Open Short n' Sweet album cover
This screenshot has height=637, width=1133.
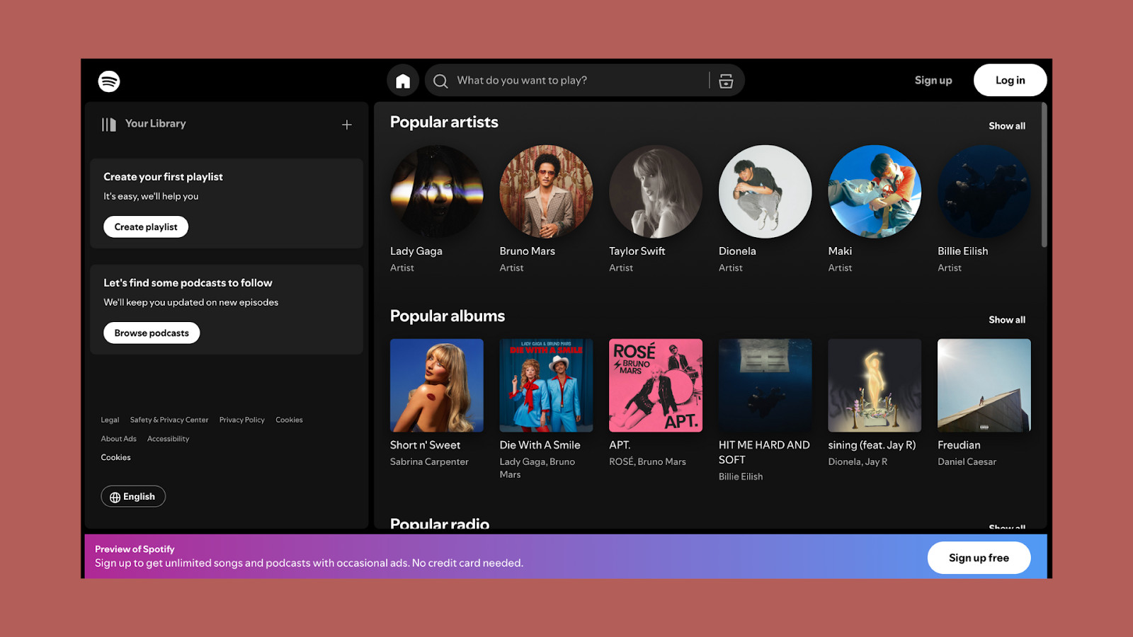pyautogui.click(x=437, y=386)
